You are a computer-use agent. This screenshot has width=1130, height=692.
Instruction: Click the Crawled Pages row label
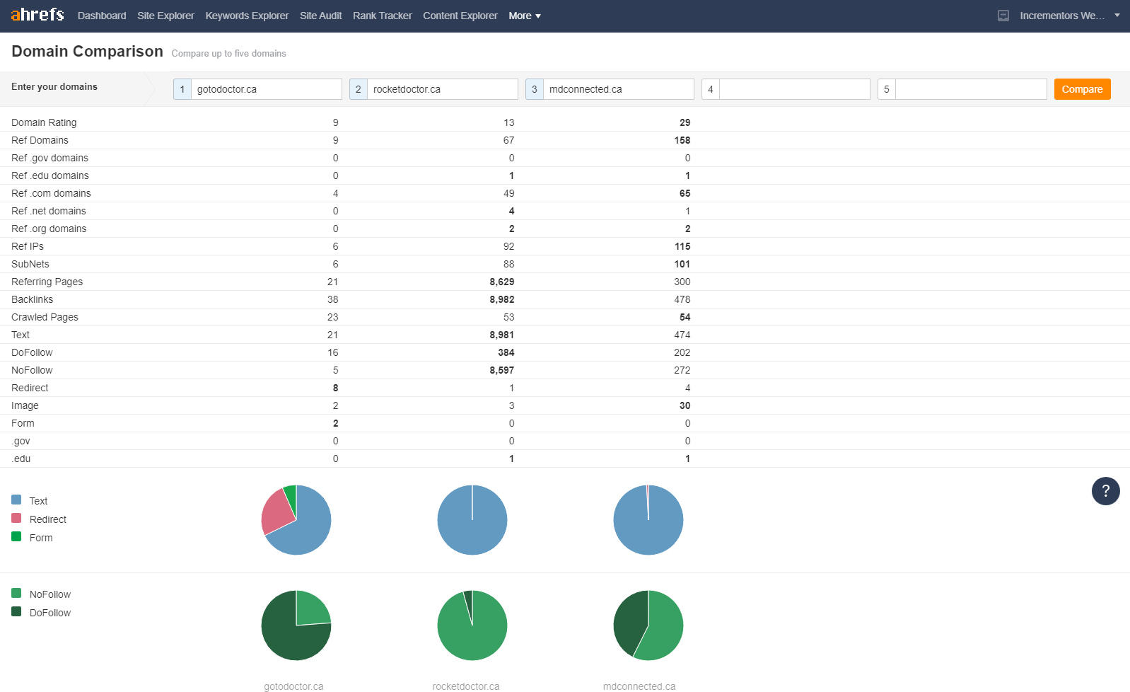pyautogui.click(x=45, y=317)
